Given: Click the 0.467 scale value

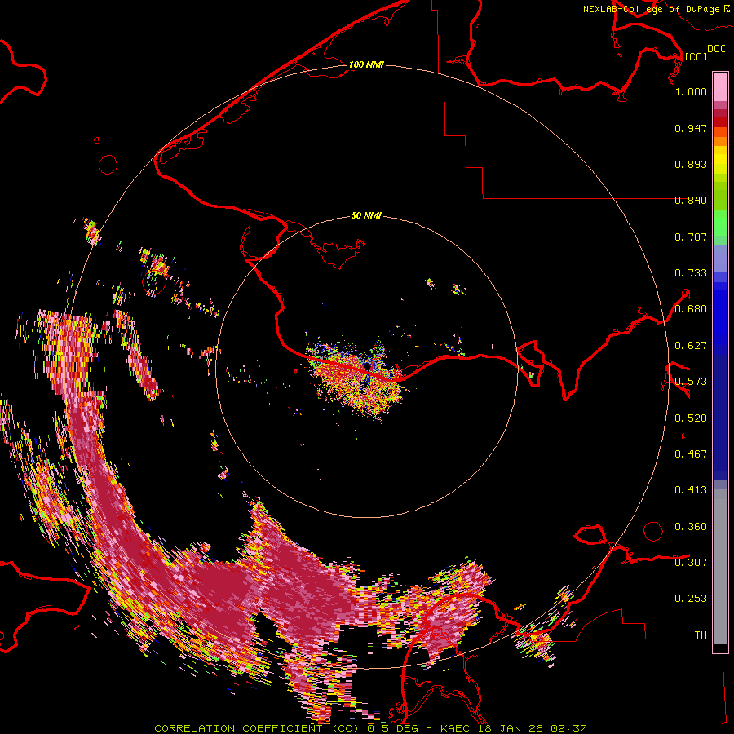Looking at the screenshot, I should [691, 454].
